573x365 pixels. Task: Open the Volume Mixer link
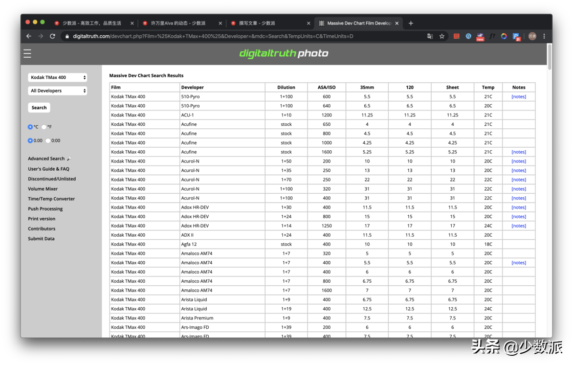click(x=43, y=189)
